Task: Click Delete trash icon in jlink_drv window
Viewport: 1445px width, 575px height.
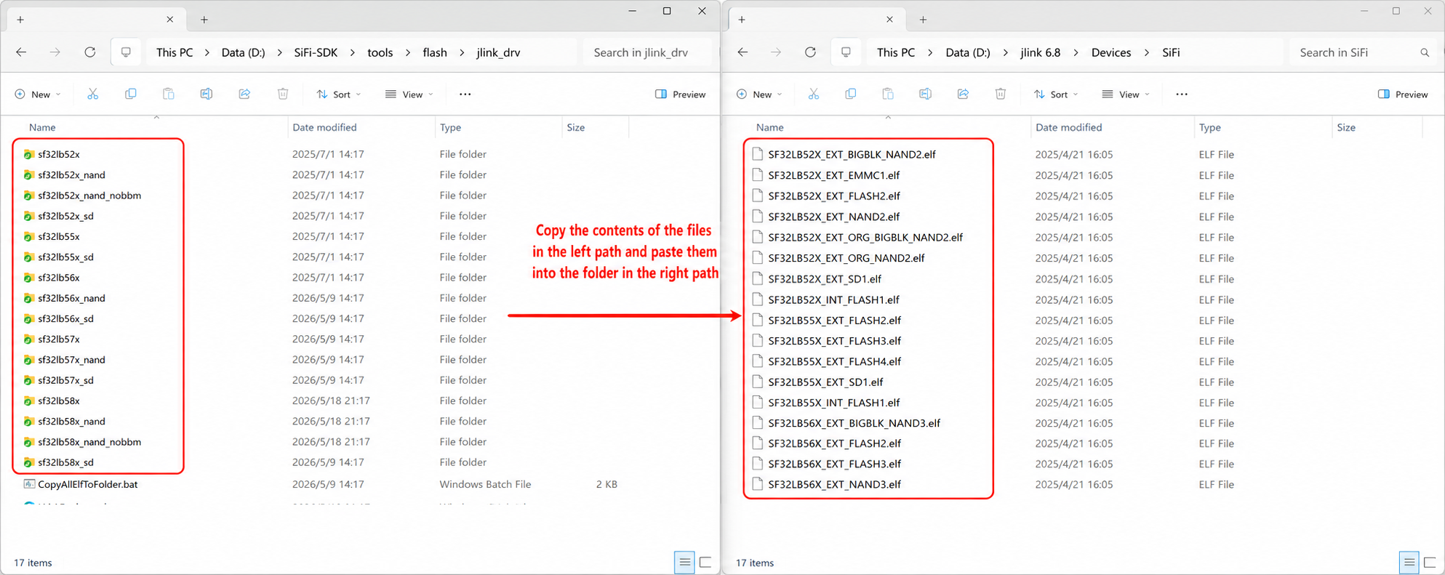Action: 283,94
